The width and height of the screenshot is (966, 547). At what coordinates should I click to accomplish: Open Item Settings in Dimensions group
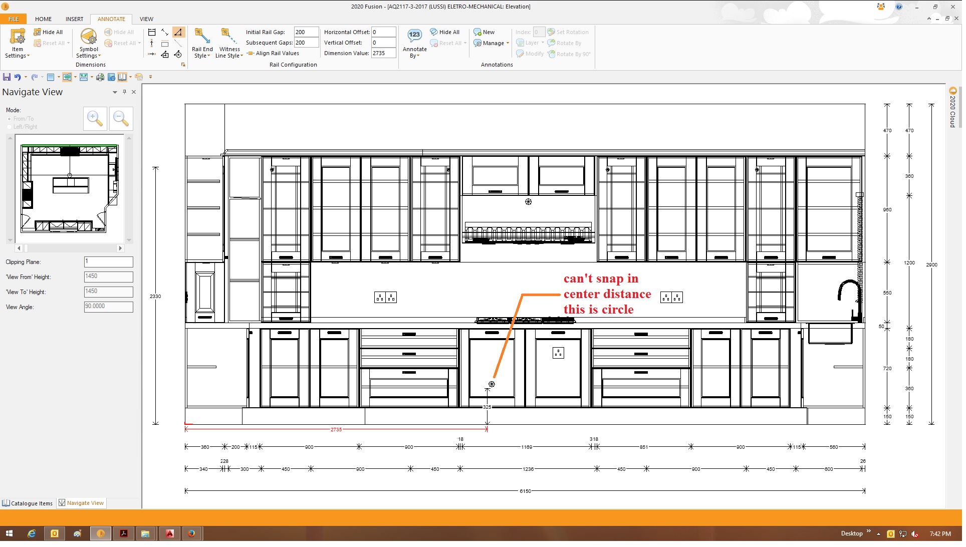click(18, 44)
